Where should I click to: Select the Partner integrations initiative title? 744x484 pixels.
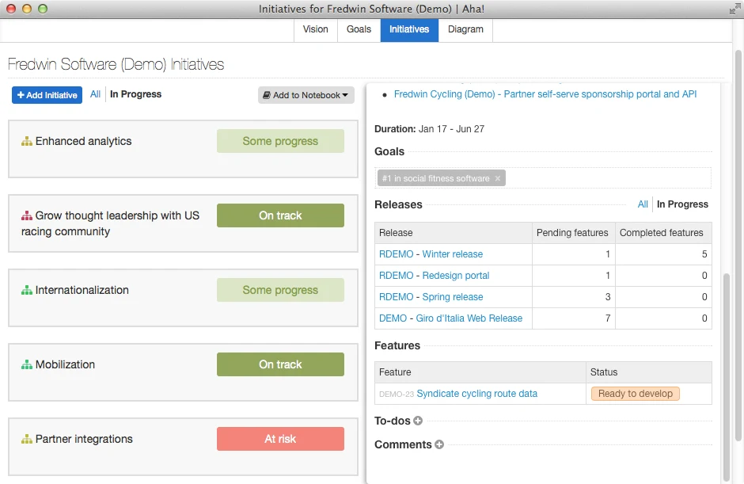[84, 440]
